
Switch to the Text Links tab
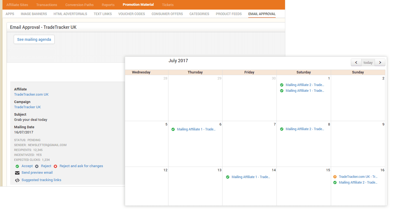[103, 14]
